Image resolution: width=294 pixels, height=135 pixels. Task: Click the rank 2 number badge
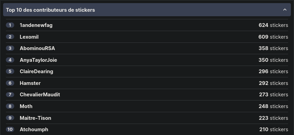click(10, 37)
